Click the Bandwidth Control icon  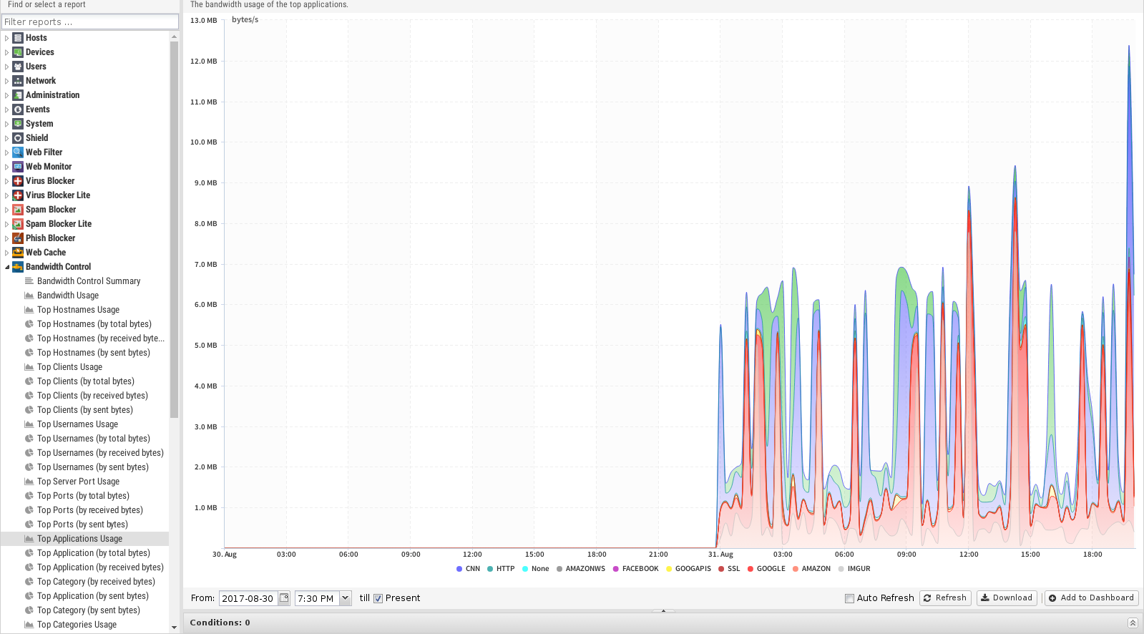[18, 267]
